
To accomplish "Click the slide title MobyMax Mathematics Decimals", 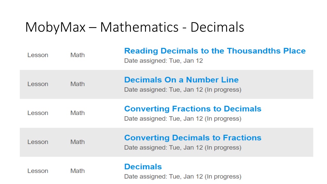I will [134, 27].
